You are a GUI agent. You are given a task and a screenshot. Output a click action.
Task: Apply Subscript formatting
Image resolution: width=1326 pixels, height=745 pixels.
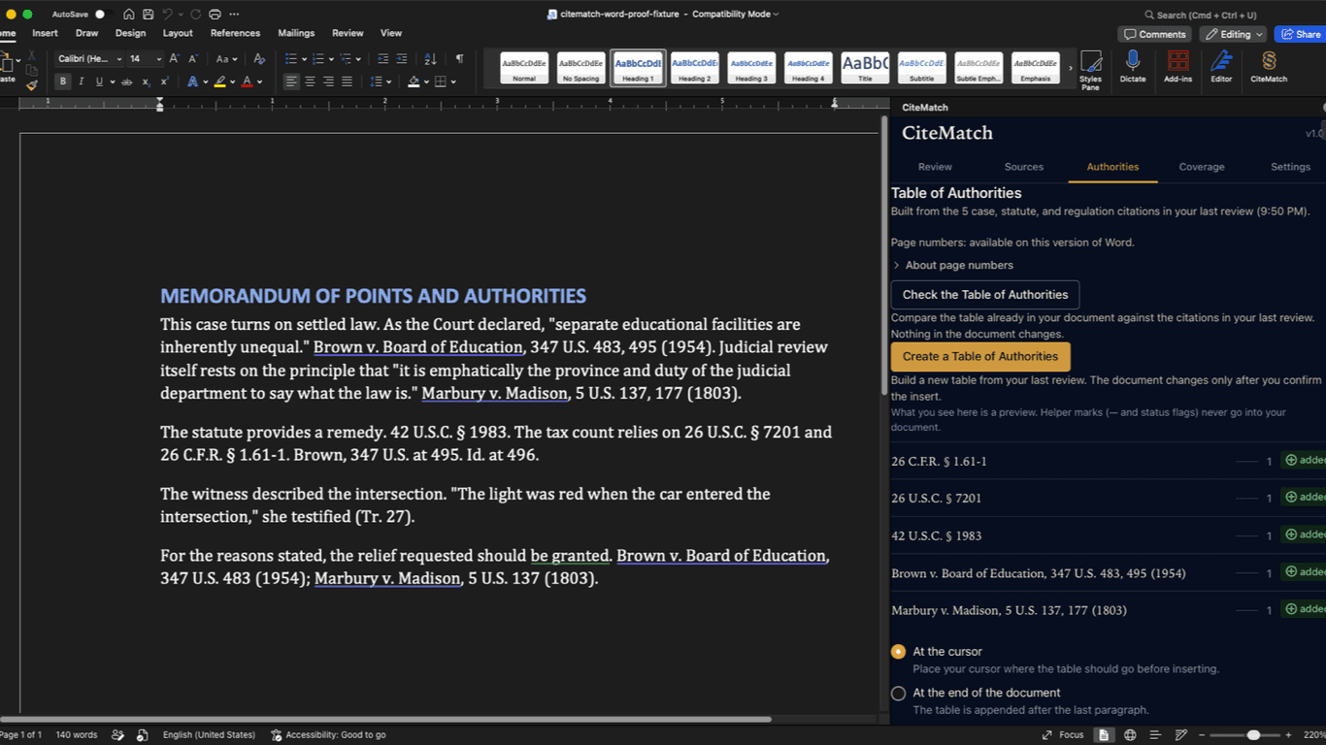(x=147, y=81)
